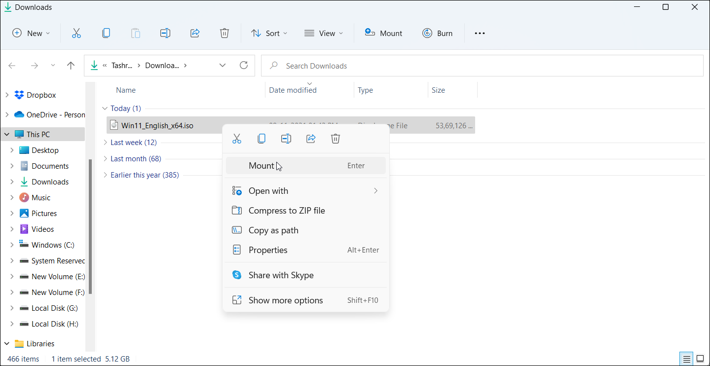The image size is (710, 366).
Task: Open the Pictures folder in sidebar
Action: pyautogui.click(x=44, y=214)
